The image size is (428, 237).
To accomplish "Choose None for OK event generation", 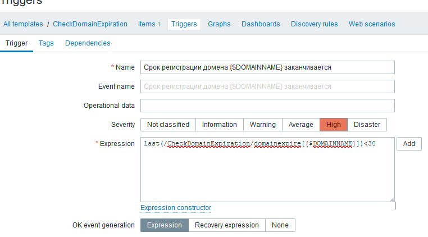I will click(x=280, y=225).
